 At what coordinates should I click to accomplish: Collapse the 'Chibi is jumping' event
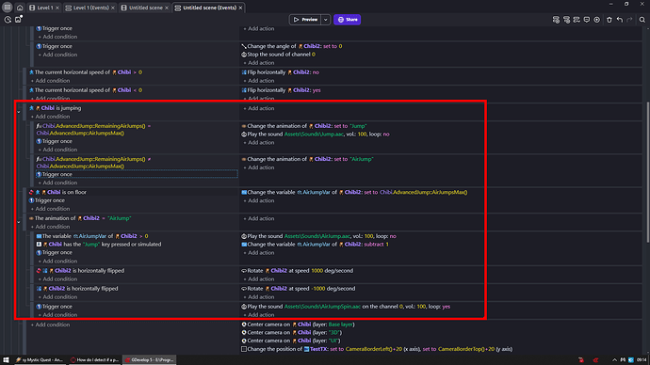pos(19,112)
